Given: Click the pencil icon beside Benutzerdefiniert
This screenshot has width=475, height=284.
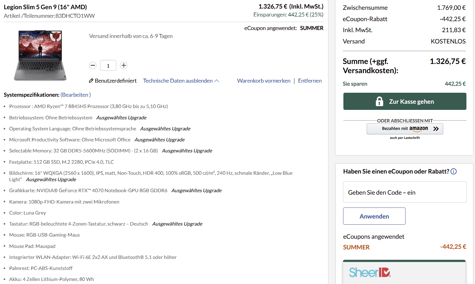Looking at the screenshot, I should click(x=91, y=81).
